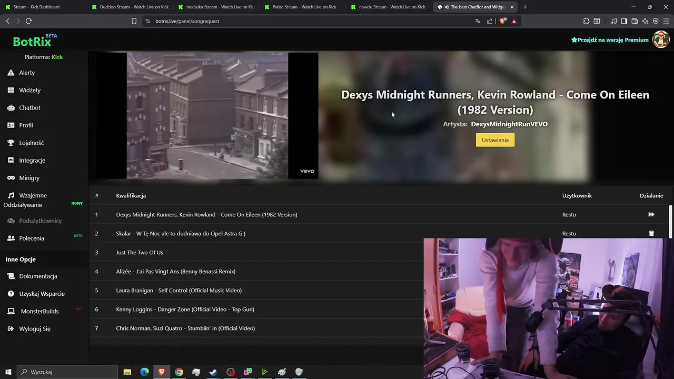The height and width of the screenshot is (379, 674).
Task: Click the Come On Eileen video thumbnail
Action: pyautogui.click(x=207, y=116)
